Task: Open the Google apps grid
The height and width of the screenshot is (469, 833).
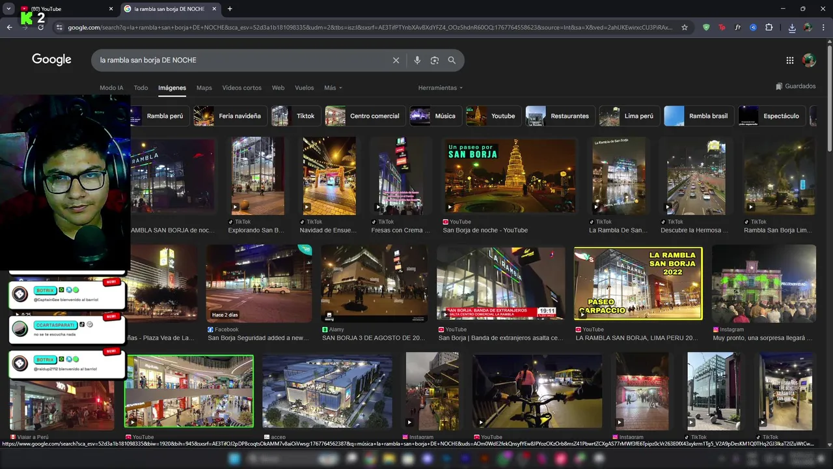Action: point(790,60)
